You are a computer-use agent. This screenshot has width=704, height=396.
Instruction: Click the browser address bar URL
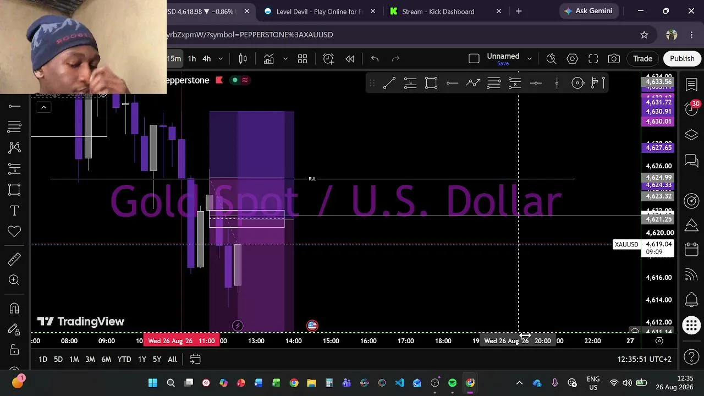tap(250, 35)
